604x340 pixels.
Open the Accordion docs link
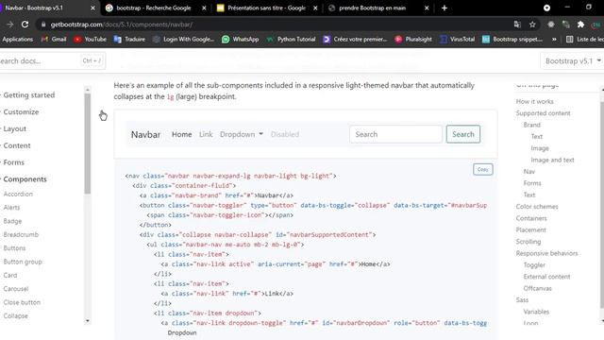(x=18, y=194)
